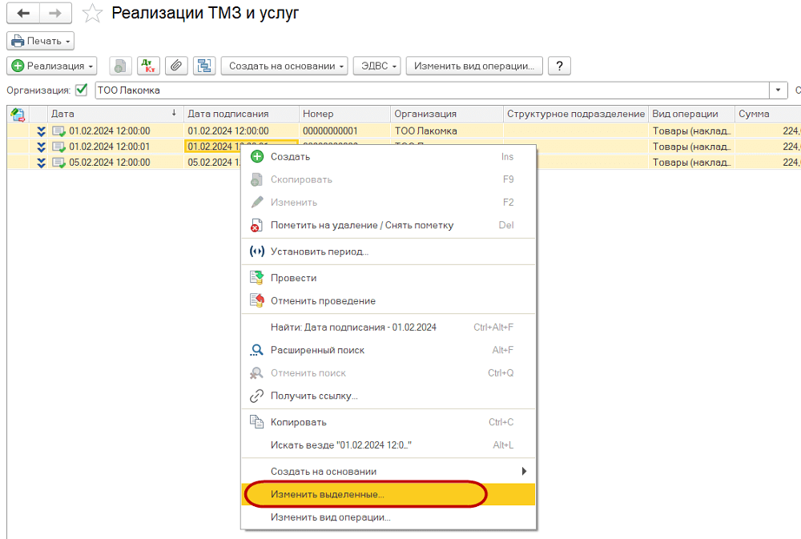Choose Провести in the context menu
Image resolution: width=801 pixels, height=539 pixels.
[x=388, y=278]
